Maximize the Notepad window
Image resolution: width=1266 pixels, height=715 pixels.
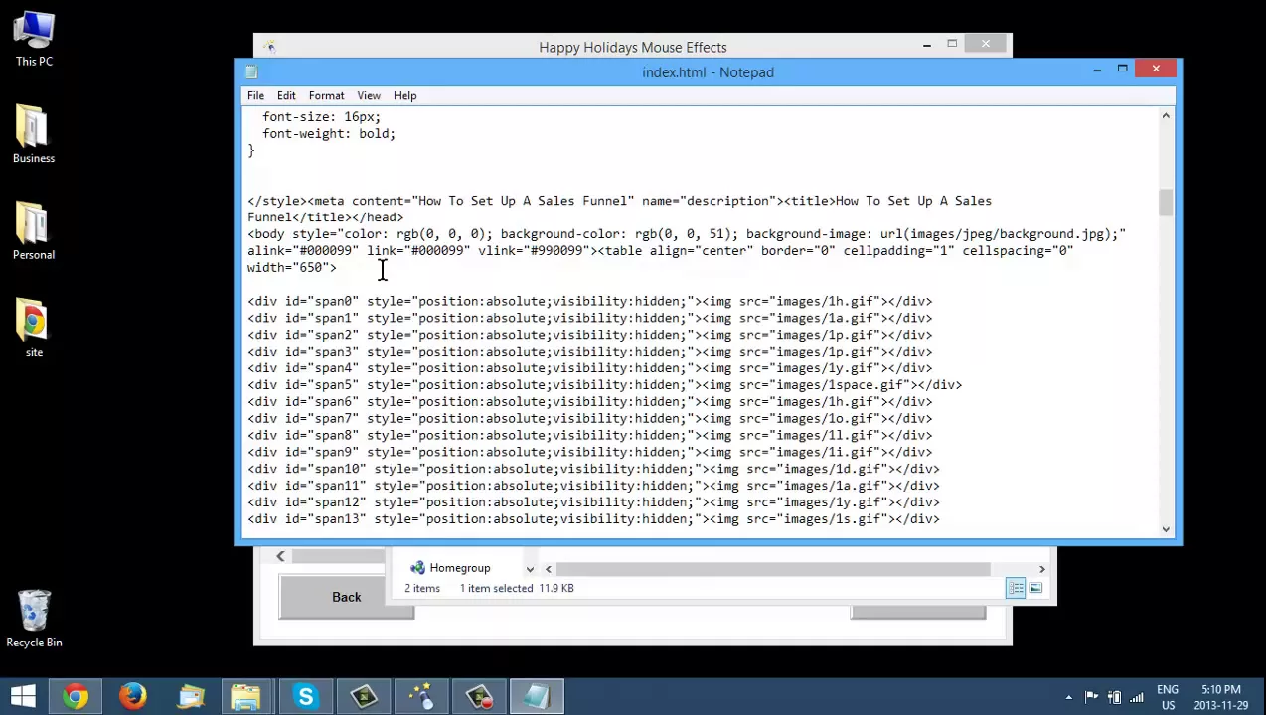(1122, 69)
